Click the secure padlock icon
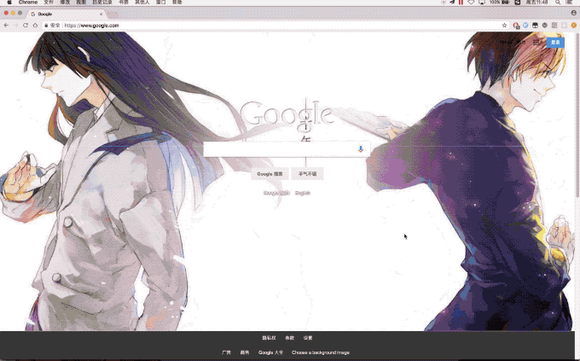 [x=46, y=26]
